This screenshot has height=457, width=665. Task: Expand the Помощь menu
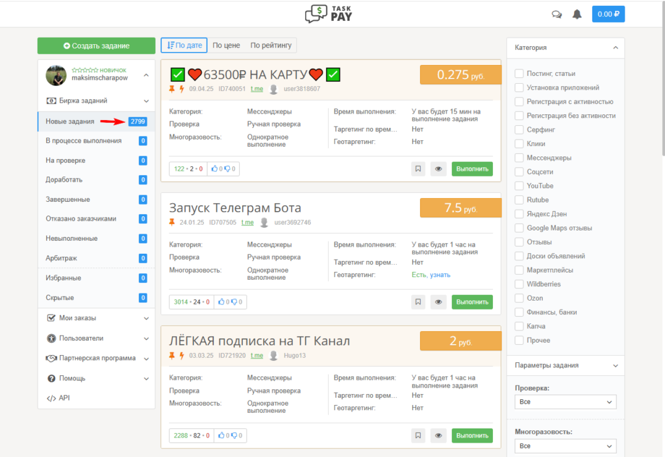tap(97, 378)
